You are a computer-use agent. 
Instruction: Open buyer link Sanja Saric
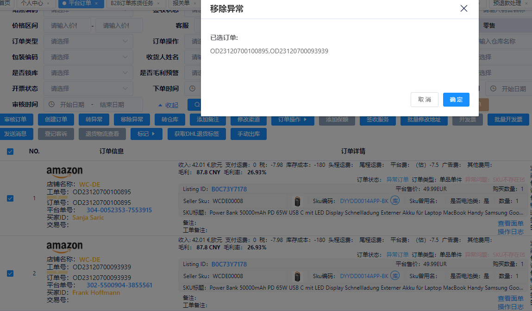point(88,217)
